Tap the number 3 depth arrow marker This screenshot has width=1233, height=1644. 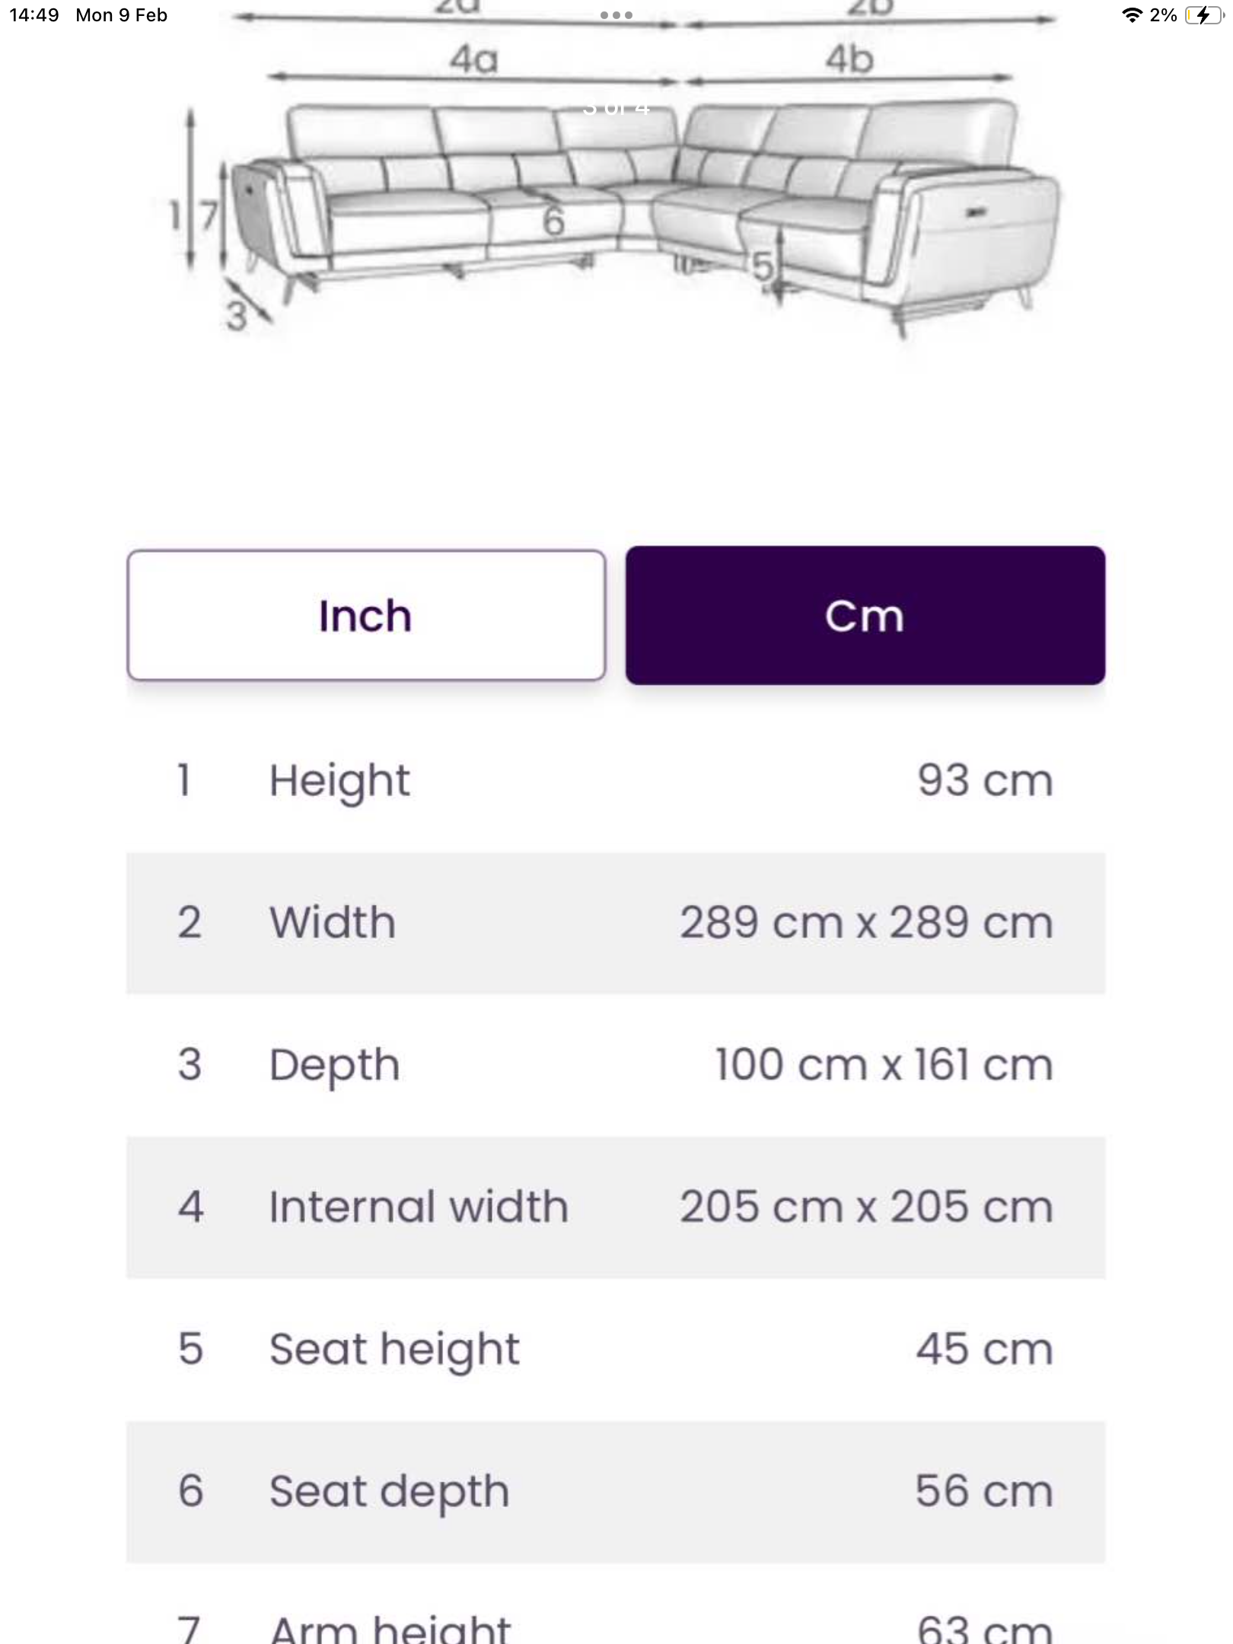(237, 315)
